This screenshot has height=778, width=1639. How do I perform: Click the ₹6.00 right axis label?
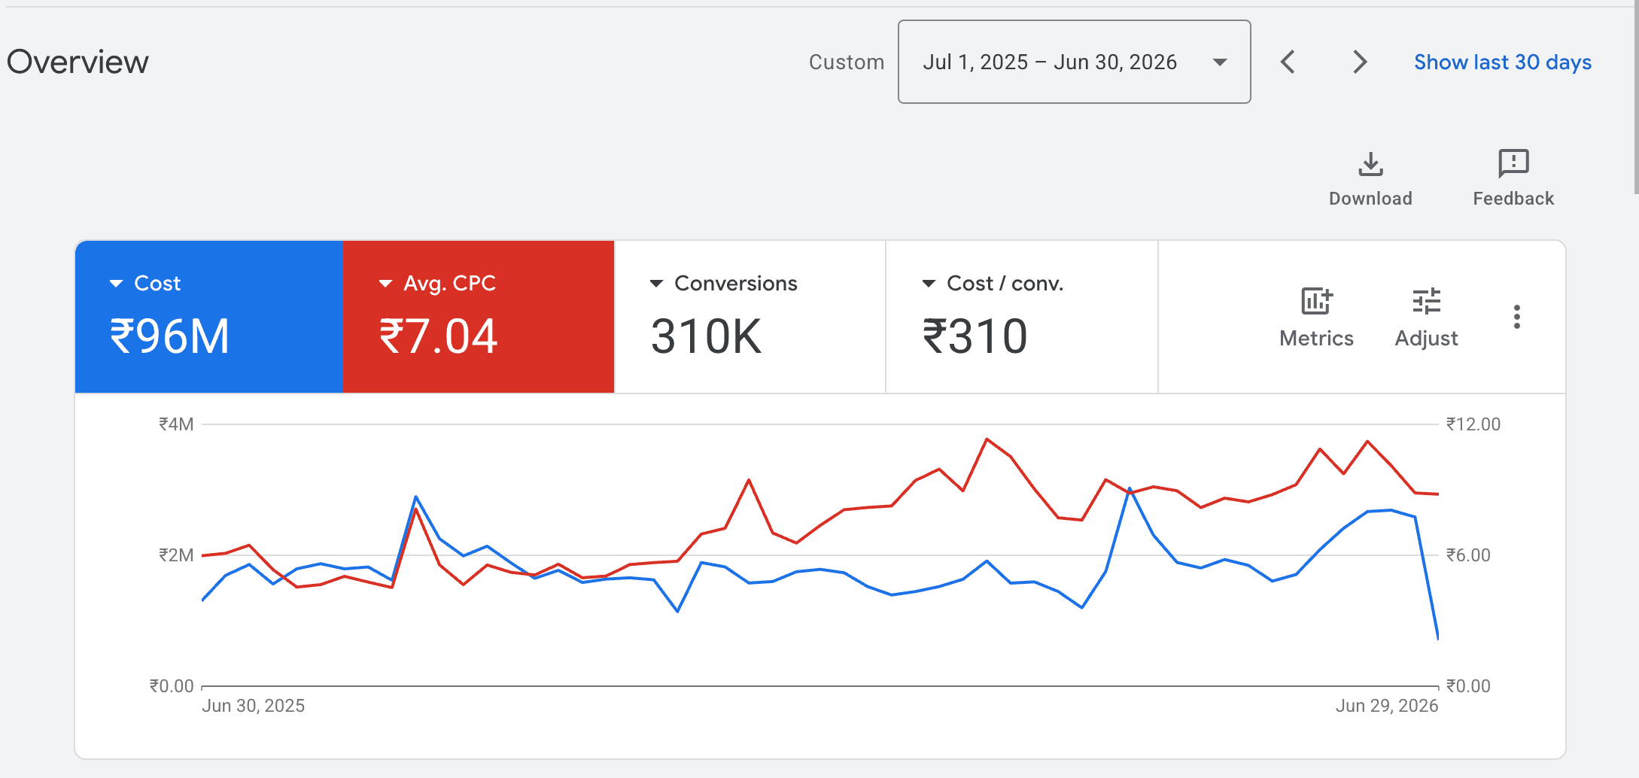pos(1467,555)
